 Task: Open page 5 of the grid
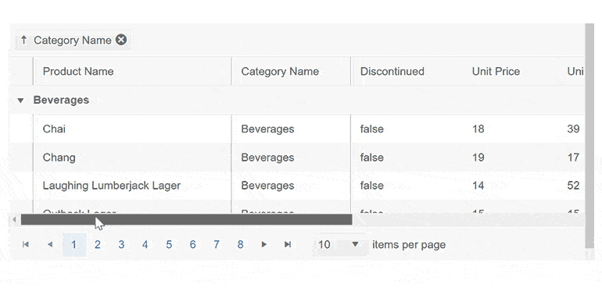[169, 244]
